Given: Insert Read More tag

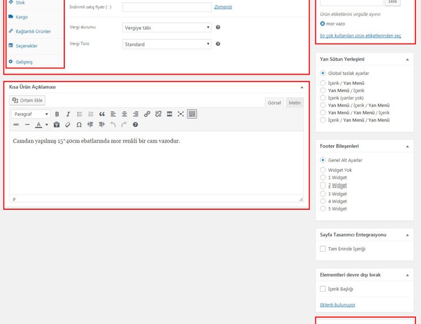Looking at the screenshot, I should pyautogui.click(x=170, y=114).
